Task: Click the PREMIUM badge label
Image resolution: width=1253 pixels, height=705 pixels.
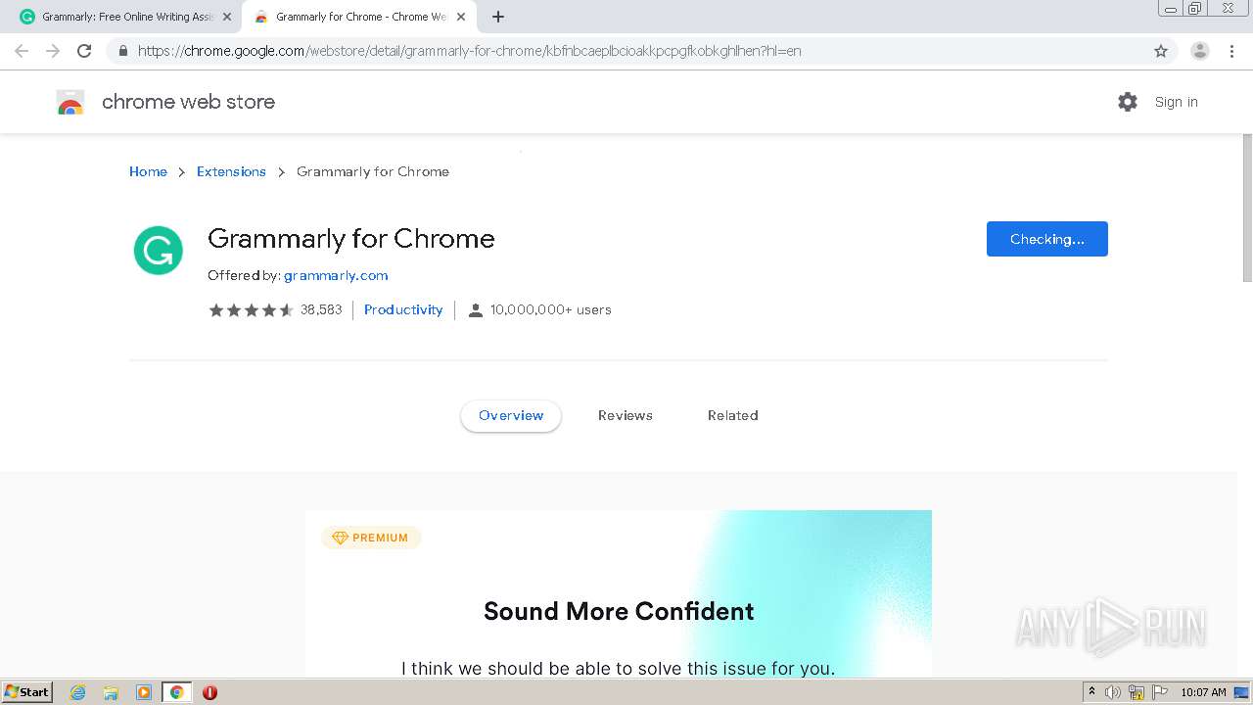Action: [371, 538]
